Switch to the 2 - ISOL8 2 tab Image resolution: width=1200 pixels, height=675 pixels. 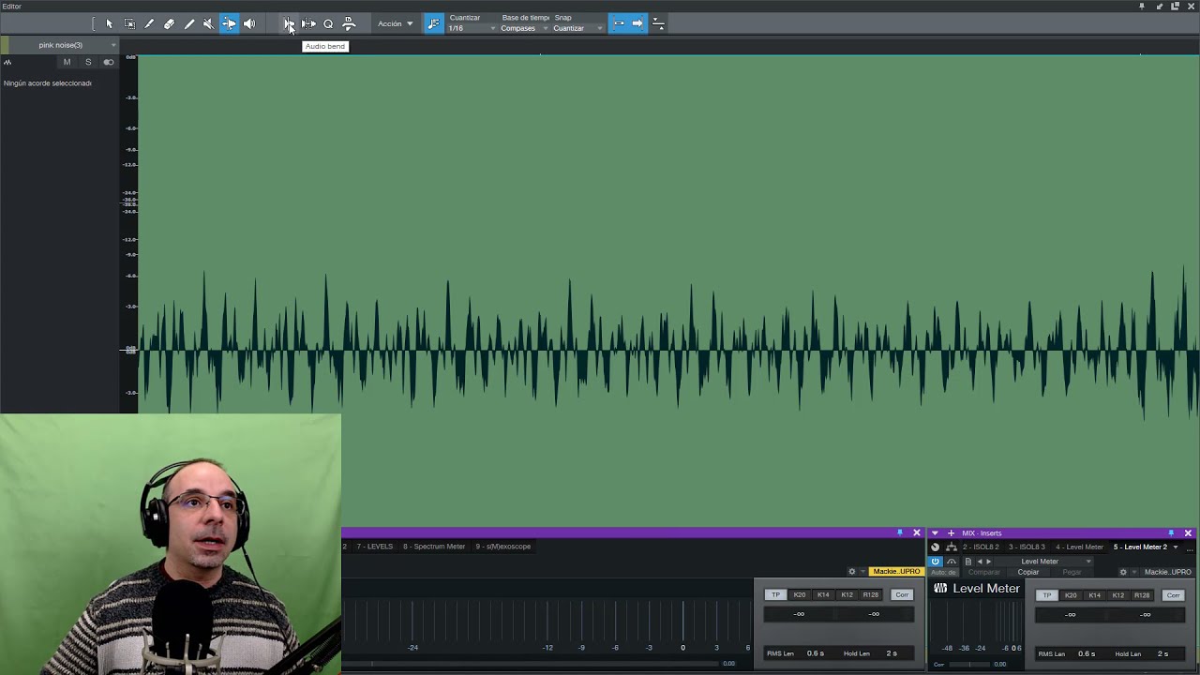[981, 547]
